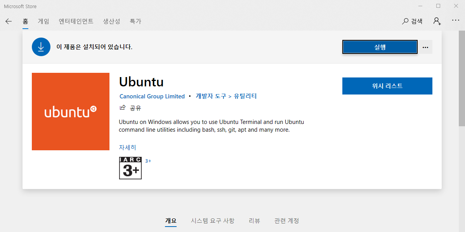Open the 3+ age rating link
Screen dimensions: 465x232
148,161
